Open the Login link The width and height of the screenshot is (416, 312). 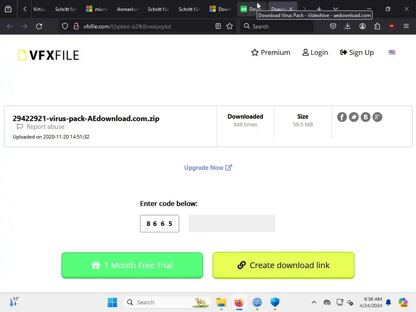pos(315,52)
